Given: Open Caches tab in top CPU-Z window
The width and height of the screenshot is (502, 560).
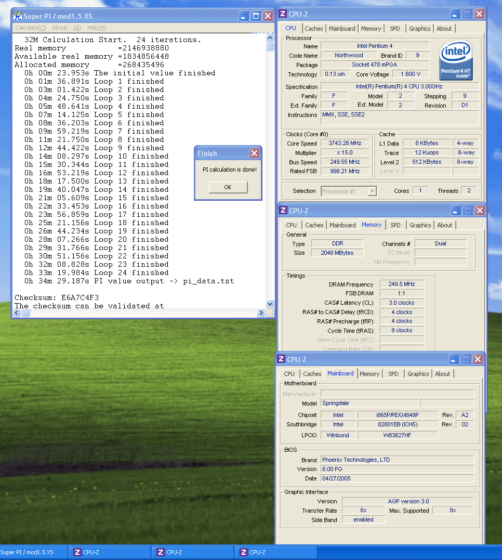Looking at the screenshot, I should point(314,29).
